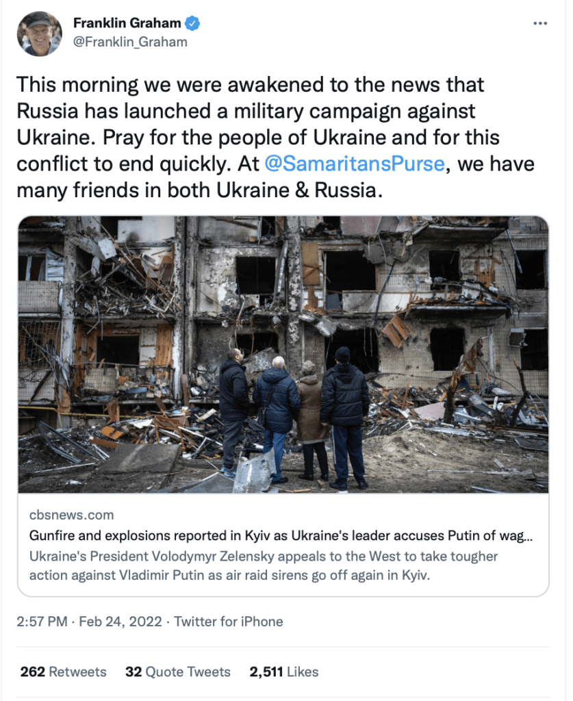This screenshot has height=701, width=573.
Task: Click the cbsnews.com source domain
Action: point(71,515)
